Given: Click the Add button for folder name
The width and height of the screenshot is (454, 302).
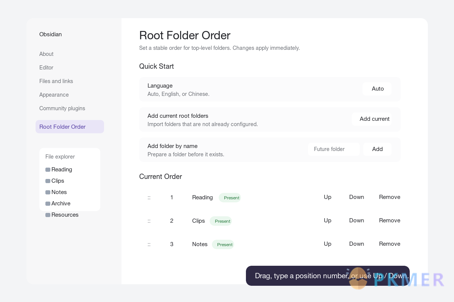Looking at the screenshot, I should (377, 149).
